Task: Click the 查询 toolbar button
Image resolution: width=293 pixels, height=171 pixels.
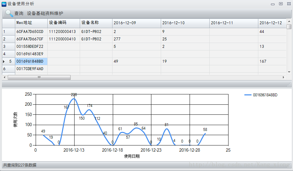Action: point(19,13)
